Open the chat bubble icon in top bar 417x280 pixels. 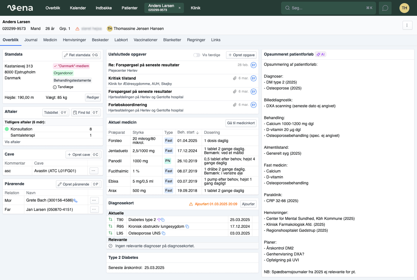point(385,8)
